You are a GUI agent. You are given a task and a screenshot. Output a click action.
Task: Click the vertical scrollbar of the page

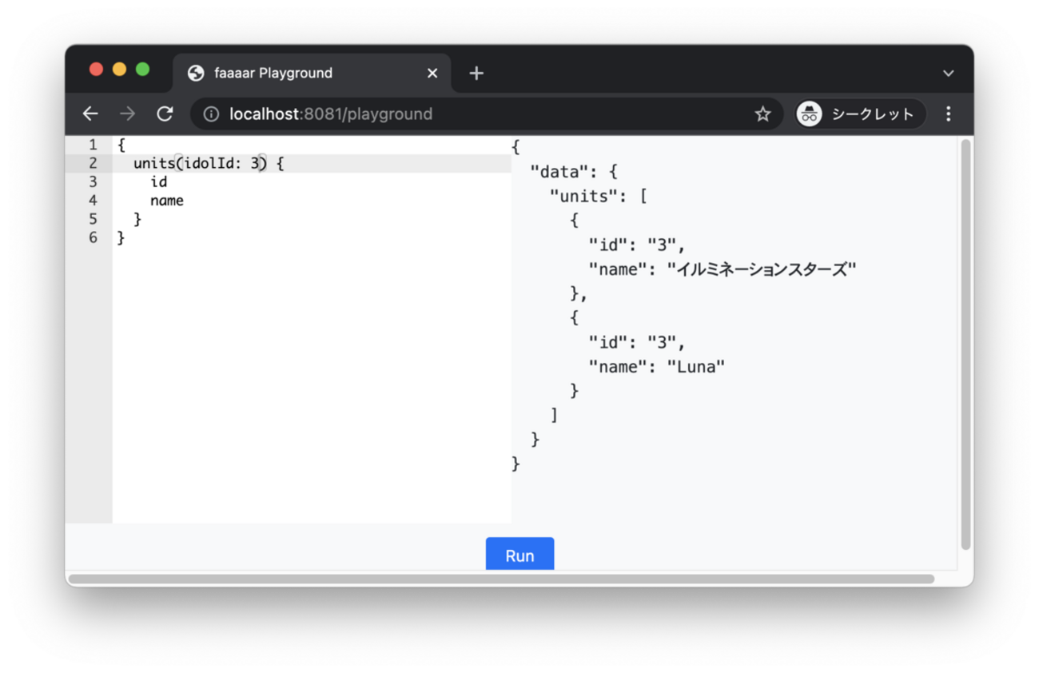[x=965, y=344]
